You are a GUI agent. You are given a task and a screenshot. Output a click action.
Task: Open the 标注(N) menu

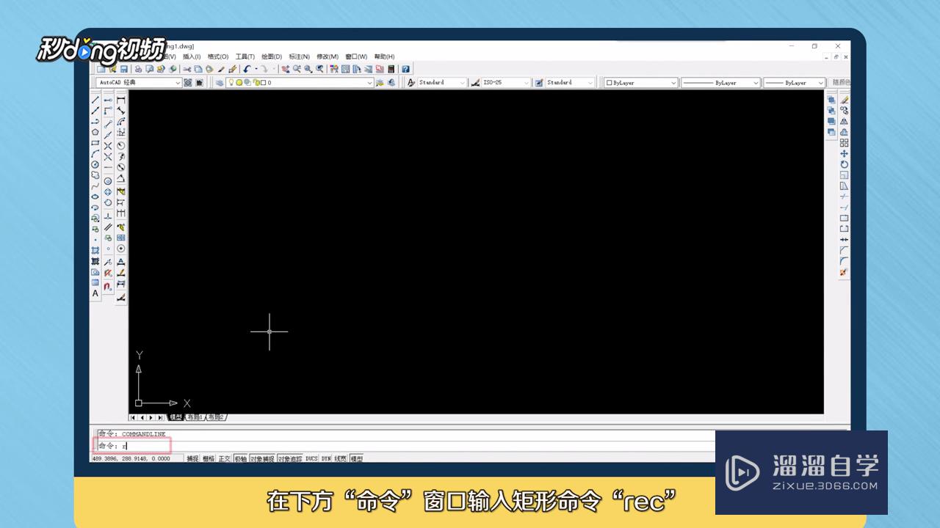(x=300, y=56)
